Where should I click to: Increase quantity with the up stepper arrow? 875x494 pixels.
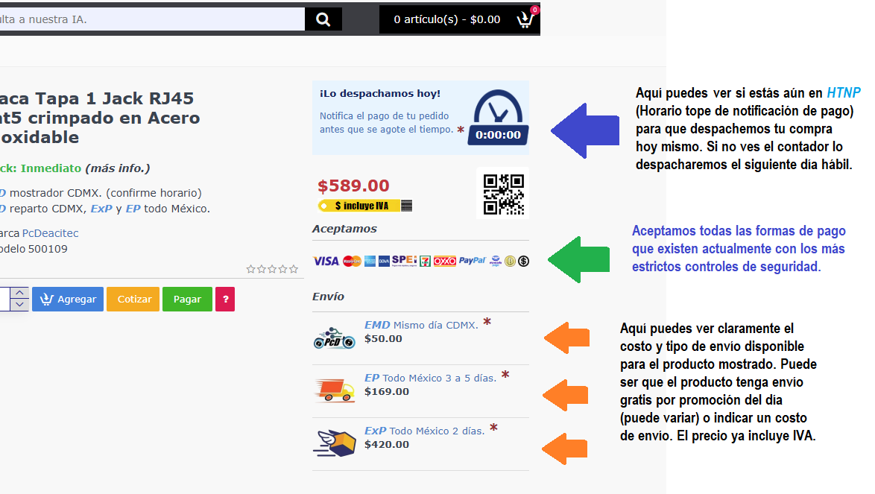19,292
